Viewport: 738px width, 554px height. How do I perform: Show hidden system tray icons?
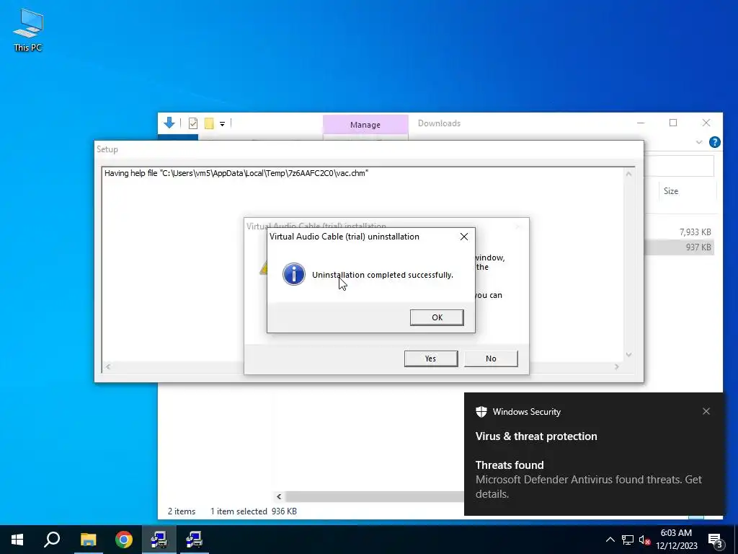pos(610,540)
